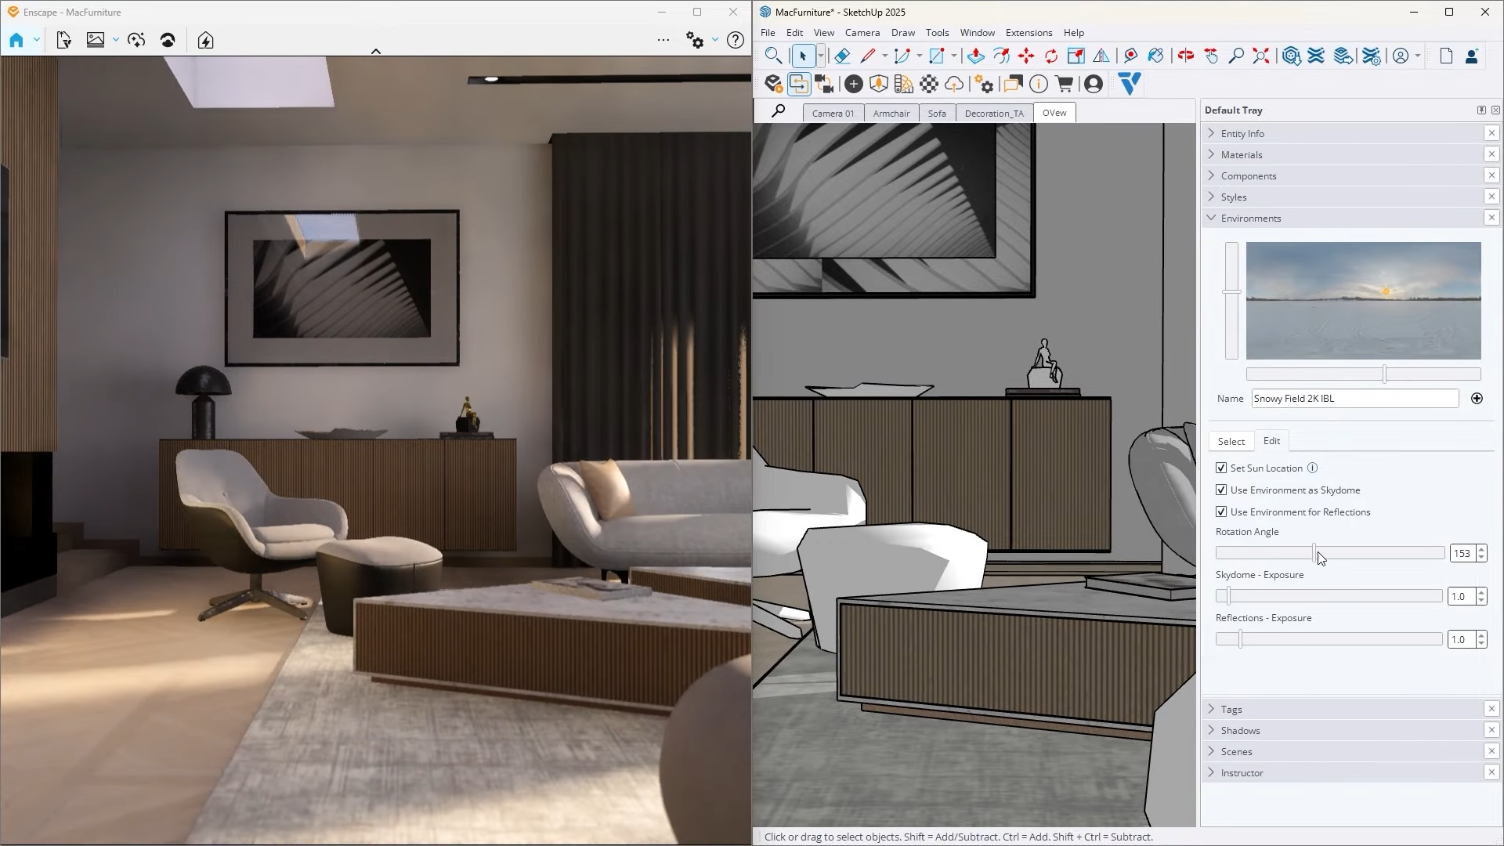The height and width of the screenshot is (846, 1504).
Task: Choose the Rotate tool
Action: (x=1051, y=56)
